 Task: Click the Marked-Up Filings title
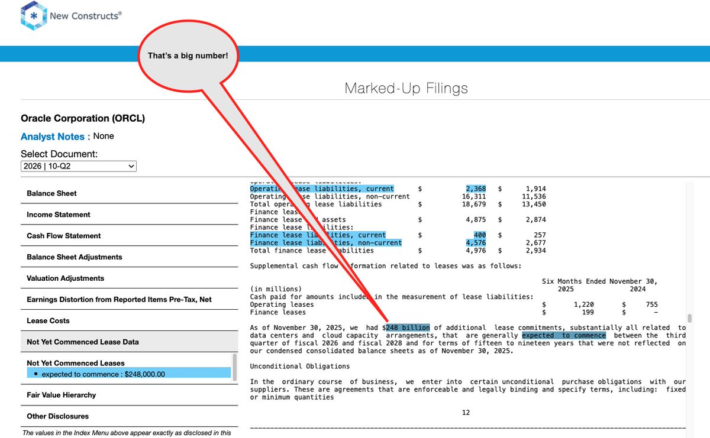(406, 89)
